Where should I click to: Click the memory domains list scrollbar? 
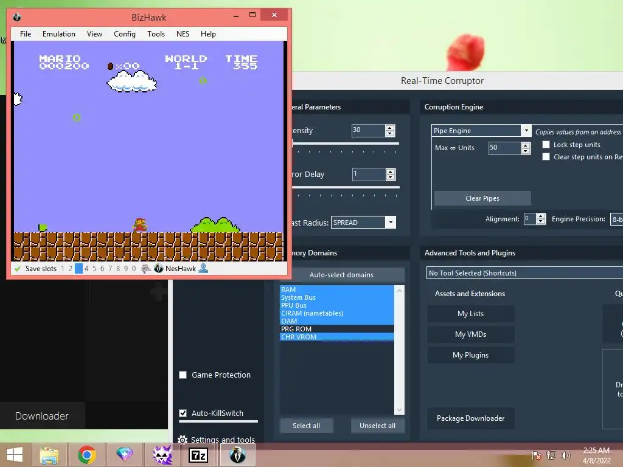click(399, 350)
